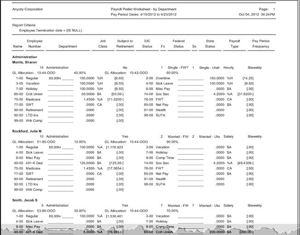Select the 125.0000- deduction rate
Viewport: 300px width, 235px height.
tap(87, 163)
